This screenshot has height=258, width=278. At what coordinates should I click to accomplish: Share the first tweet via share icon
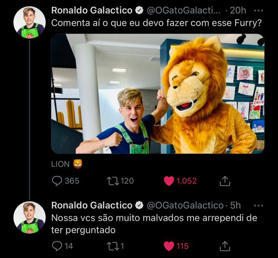(225, 181)
